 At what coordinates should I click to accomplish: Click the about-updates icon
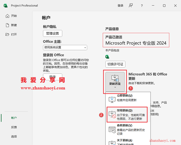pyautogui.click(x=112, y=143)
